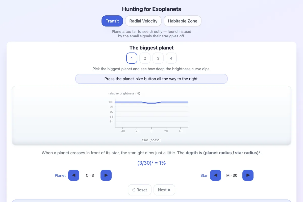303x202 pixels.
Task: Switch to the Habitable Zone tab
Action: (183, 21)
